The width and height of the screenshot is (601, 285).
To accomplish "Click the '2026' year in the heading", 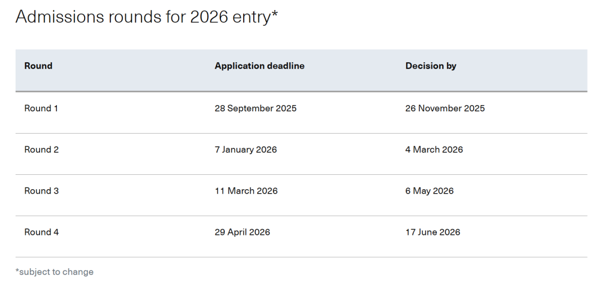I will [209, 17].
